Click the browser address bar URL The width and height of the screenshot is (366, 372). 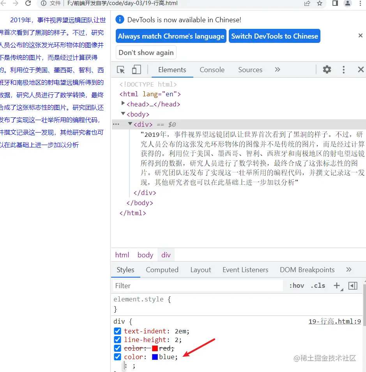(x=122, y=4)
